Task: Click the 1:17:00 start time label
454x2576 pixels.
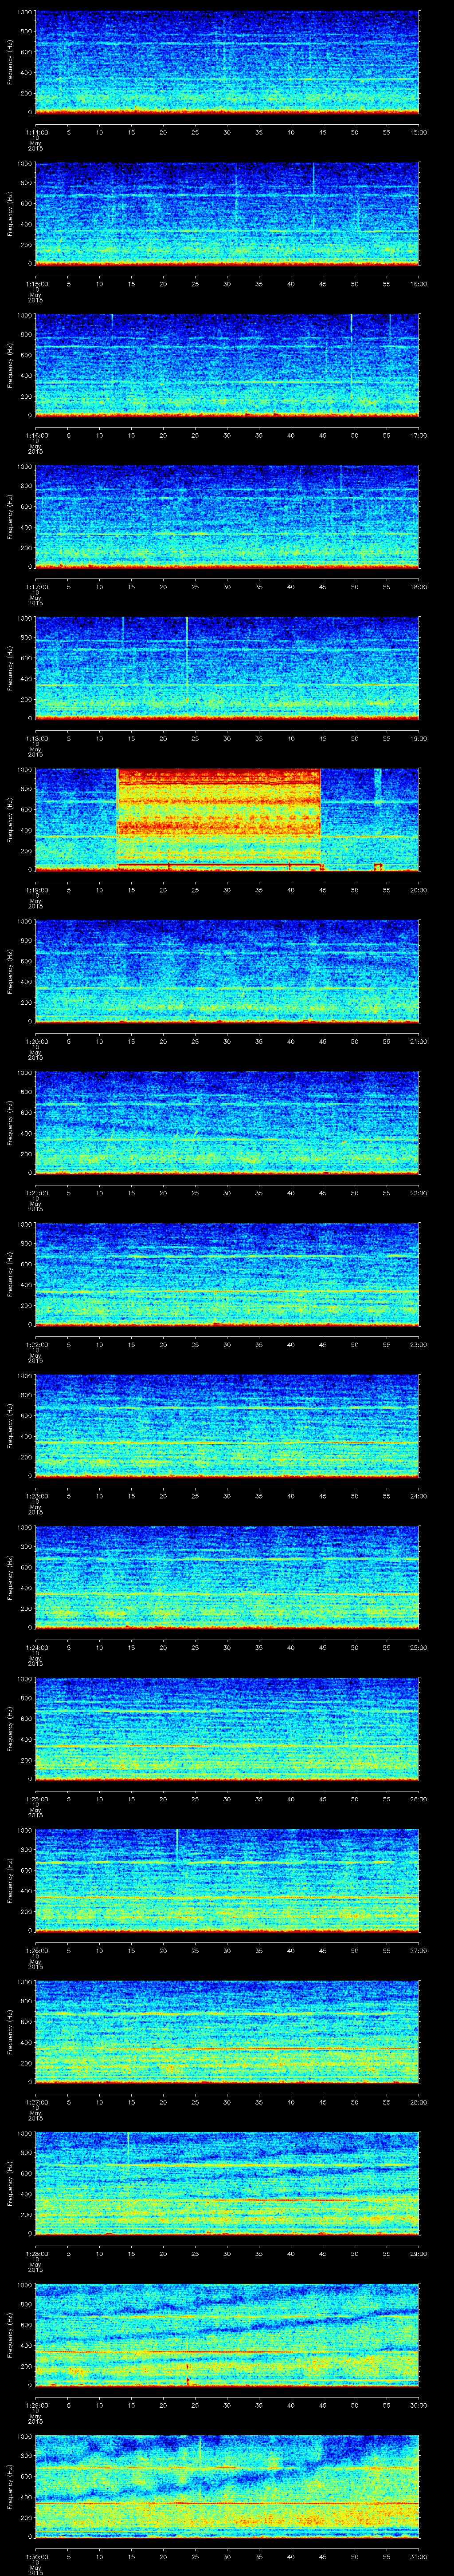Action: (36, 587)
